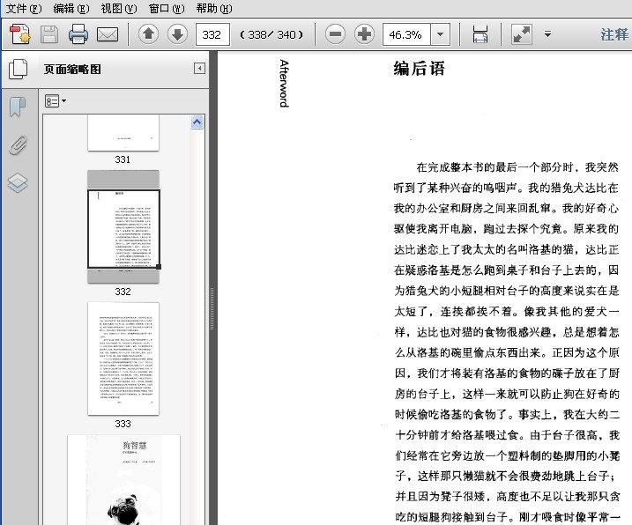This screenshot has height=525, width=632.
Task: Select the page 333 thumbnail
Action: 123,359
